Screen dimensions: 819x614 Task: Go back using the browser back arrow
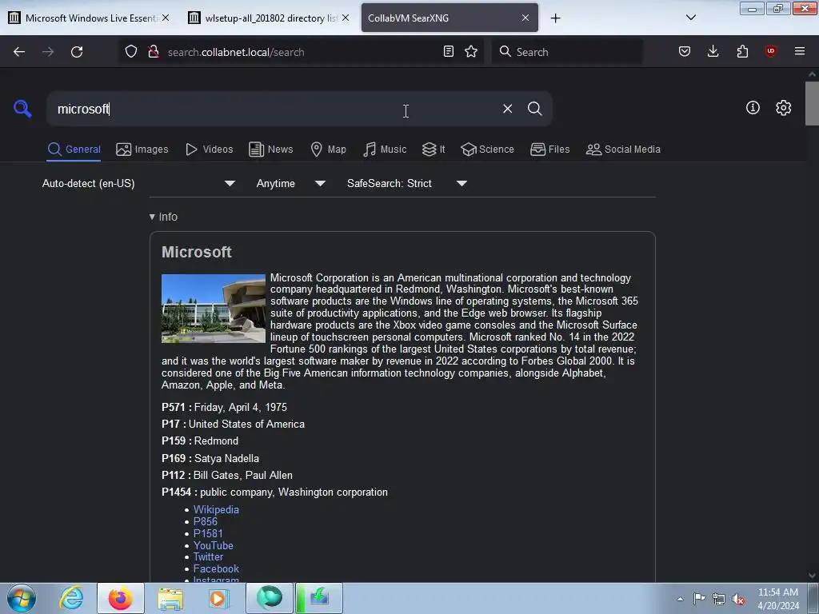click(19, 52)
